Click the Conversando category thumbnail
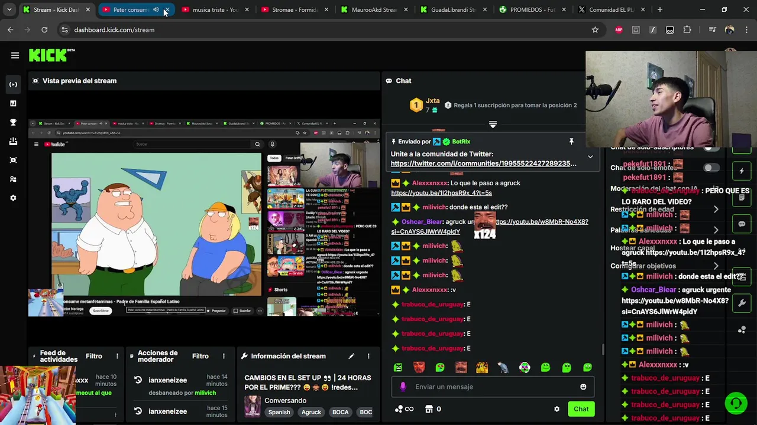The width and height of the screenshot is (757, 425). [x=253, y=406]
